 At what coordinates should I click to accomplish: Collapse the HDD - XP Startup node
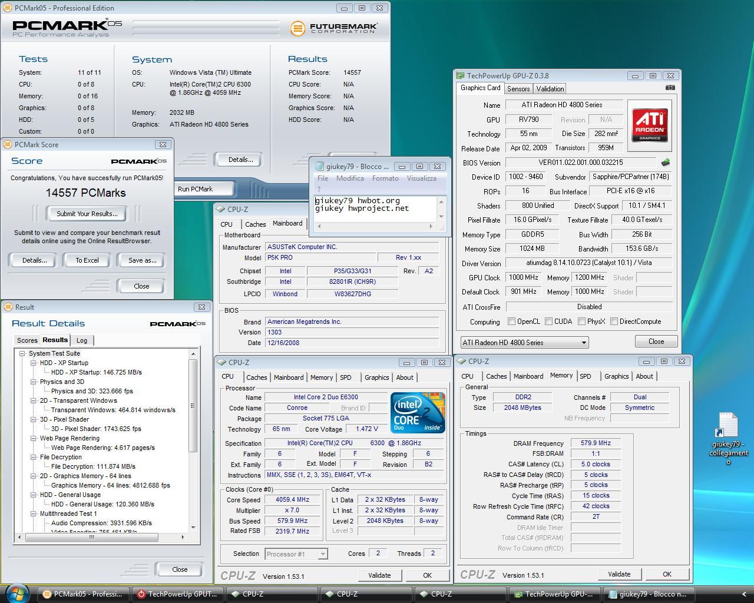tap(34, 363)
